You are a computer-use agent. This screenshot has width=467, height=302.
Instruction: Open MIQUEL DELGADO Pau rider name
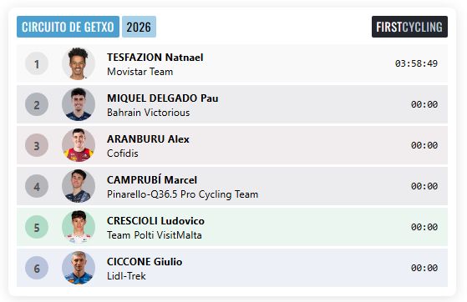[163, 98]
